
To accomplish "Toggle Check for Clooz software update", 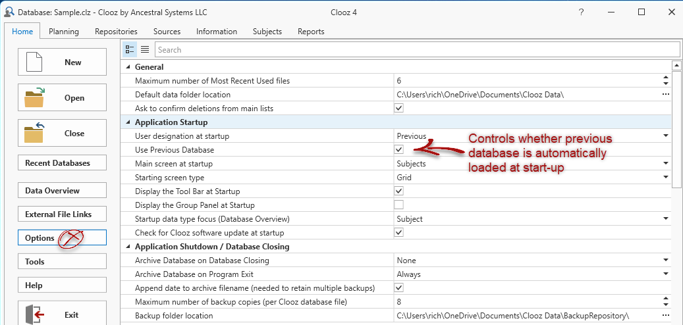I will coord(398,232).
